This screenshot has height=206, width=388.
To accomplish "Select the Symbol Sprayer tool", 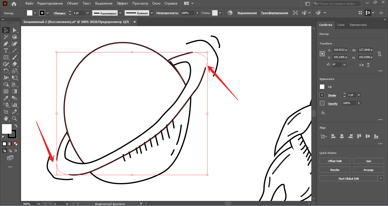I will pos(6,105).
